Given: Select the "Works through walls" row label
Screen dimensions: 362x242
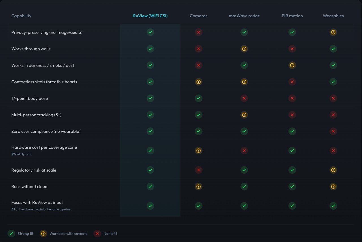Looking at the screenshot, I should tap(31, 49).
